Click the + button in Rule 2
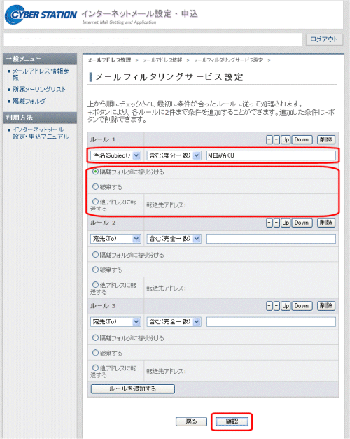The height and width of the screenshot is (439, 350). (269, 223)
